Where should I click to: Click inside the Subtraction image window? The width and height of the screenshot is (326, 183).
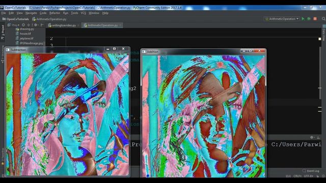(x=67, y=114)
